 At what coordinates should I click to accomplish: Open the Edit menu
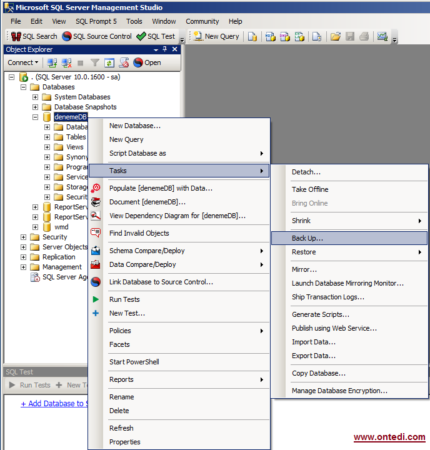click(x=36, y=21)
